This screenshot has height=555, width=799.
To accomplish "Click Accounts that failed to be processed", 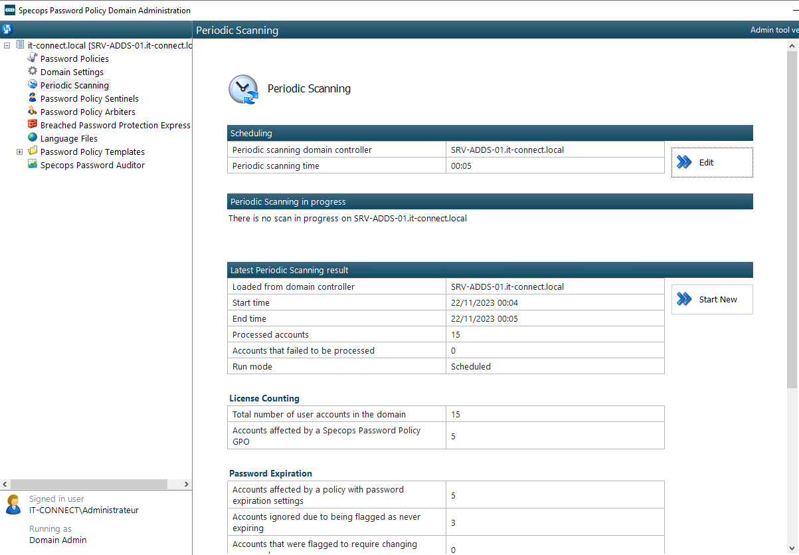I will 304,350.
